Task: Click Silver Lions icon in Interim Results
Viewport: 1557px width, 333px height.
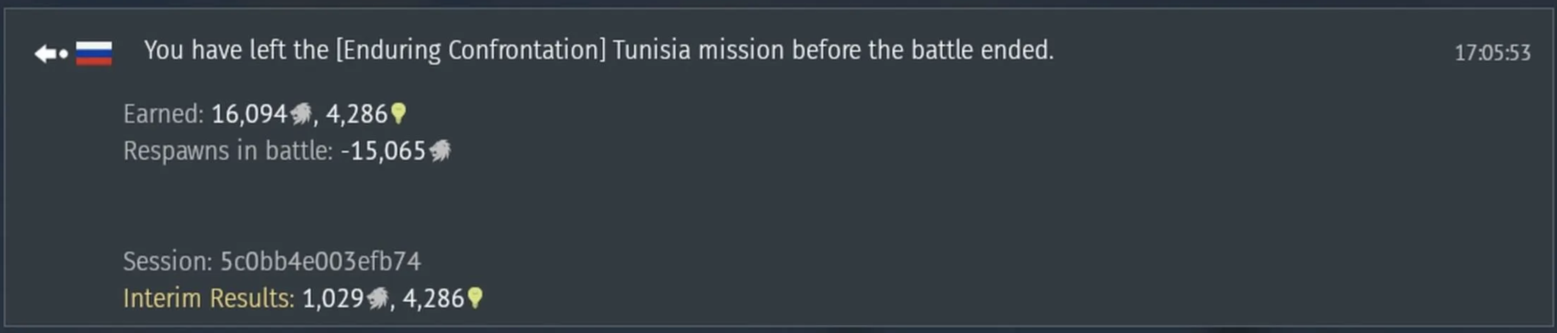Action: point(378,298)
